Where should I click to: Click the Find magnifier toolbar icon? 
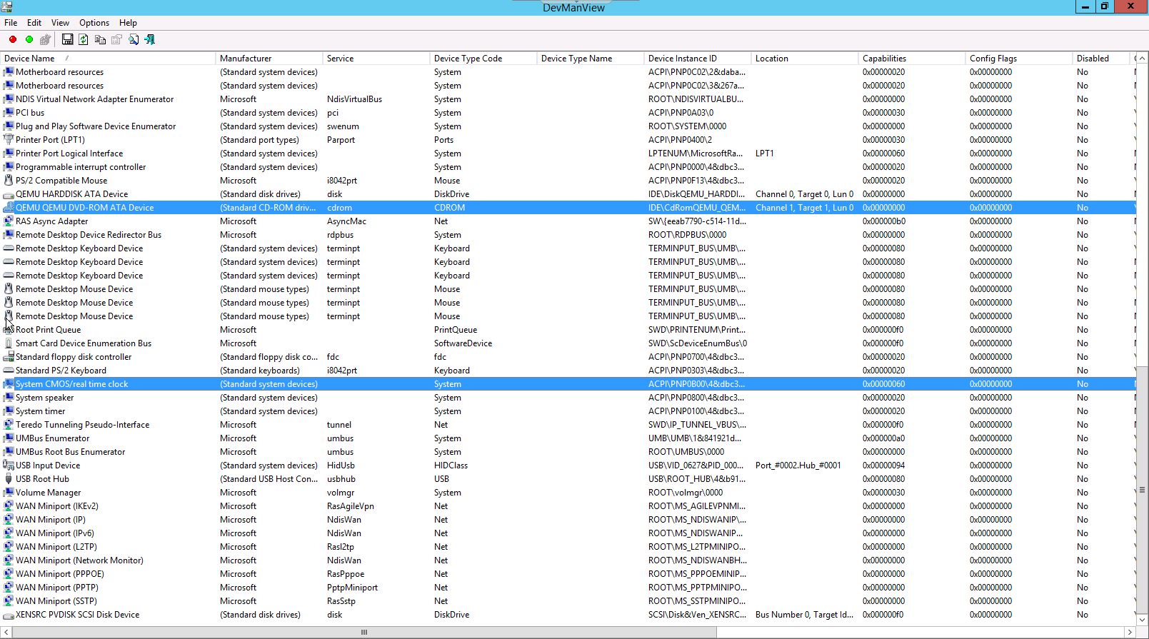[134, 40]
